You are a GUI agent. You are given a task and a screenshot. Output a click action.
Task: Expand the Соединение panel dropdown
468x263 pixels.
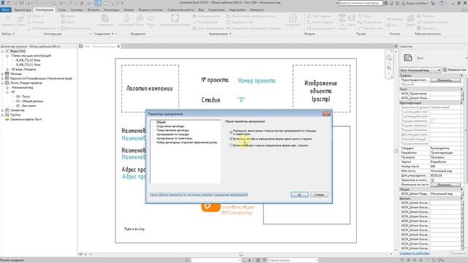[x=113, y=34]
